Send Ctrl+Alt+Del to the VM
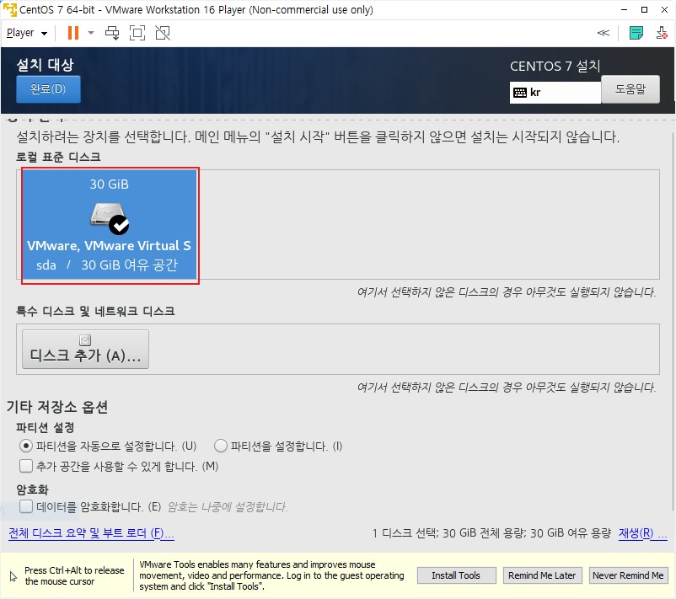676x599 pixels. (x=112, y=33)
